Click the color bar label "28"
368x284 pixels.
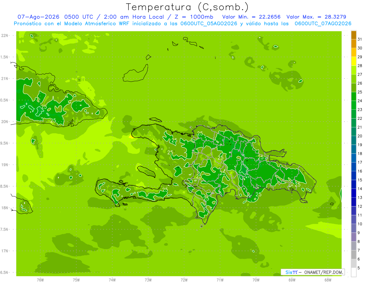click(x=360, y=66)
